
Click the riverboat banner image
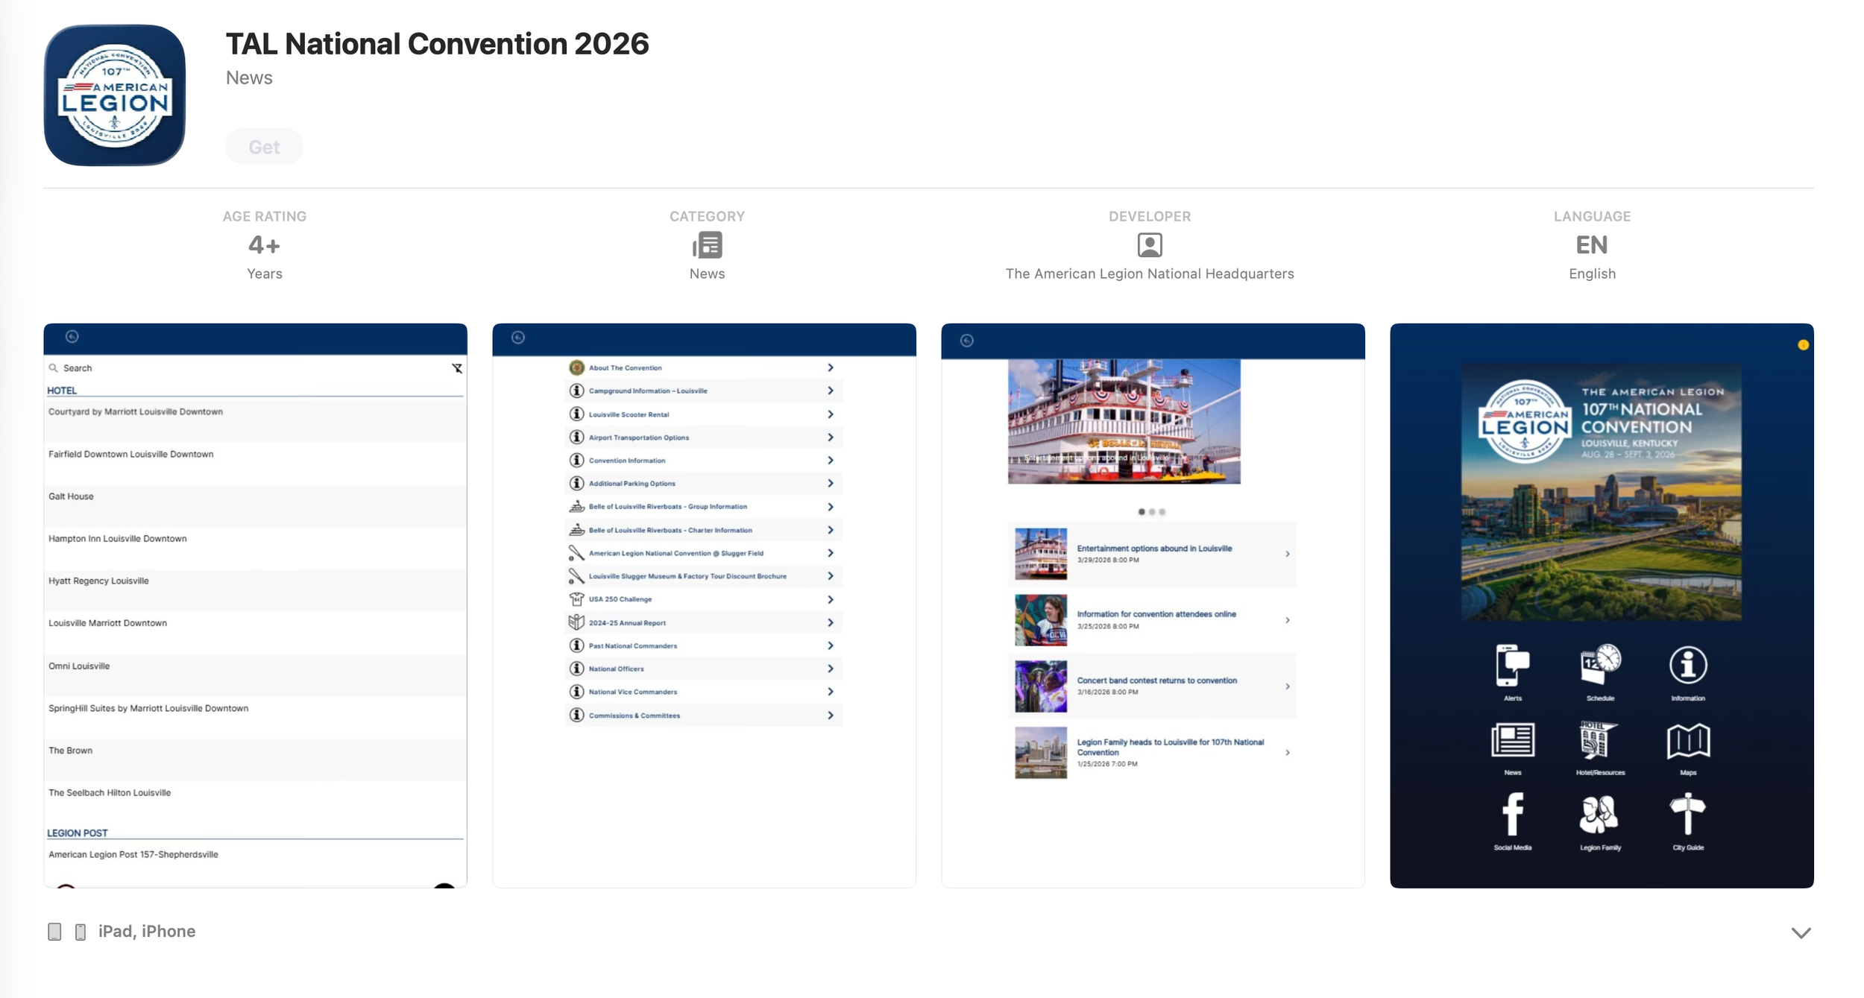[x=1124, y=422]
